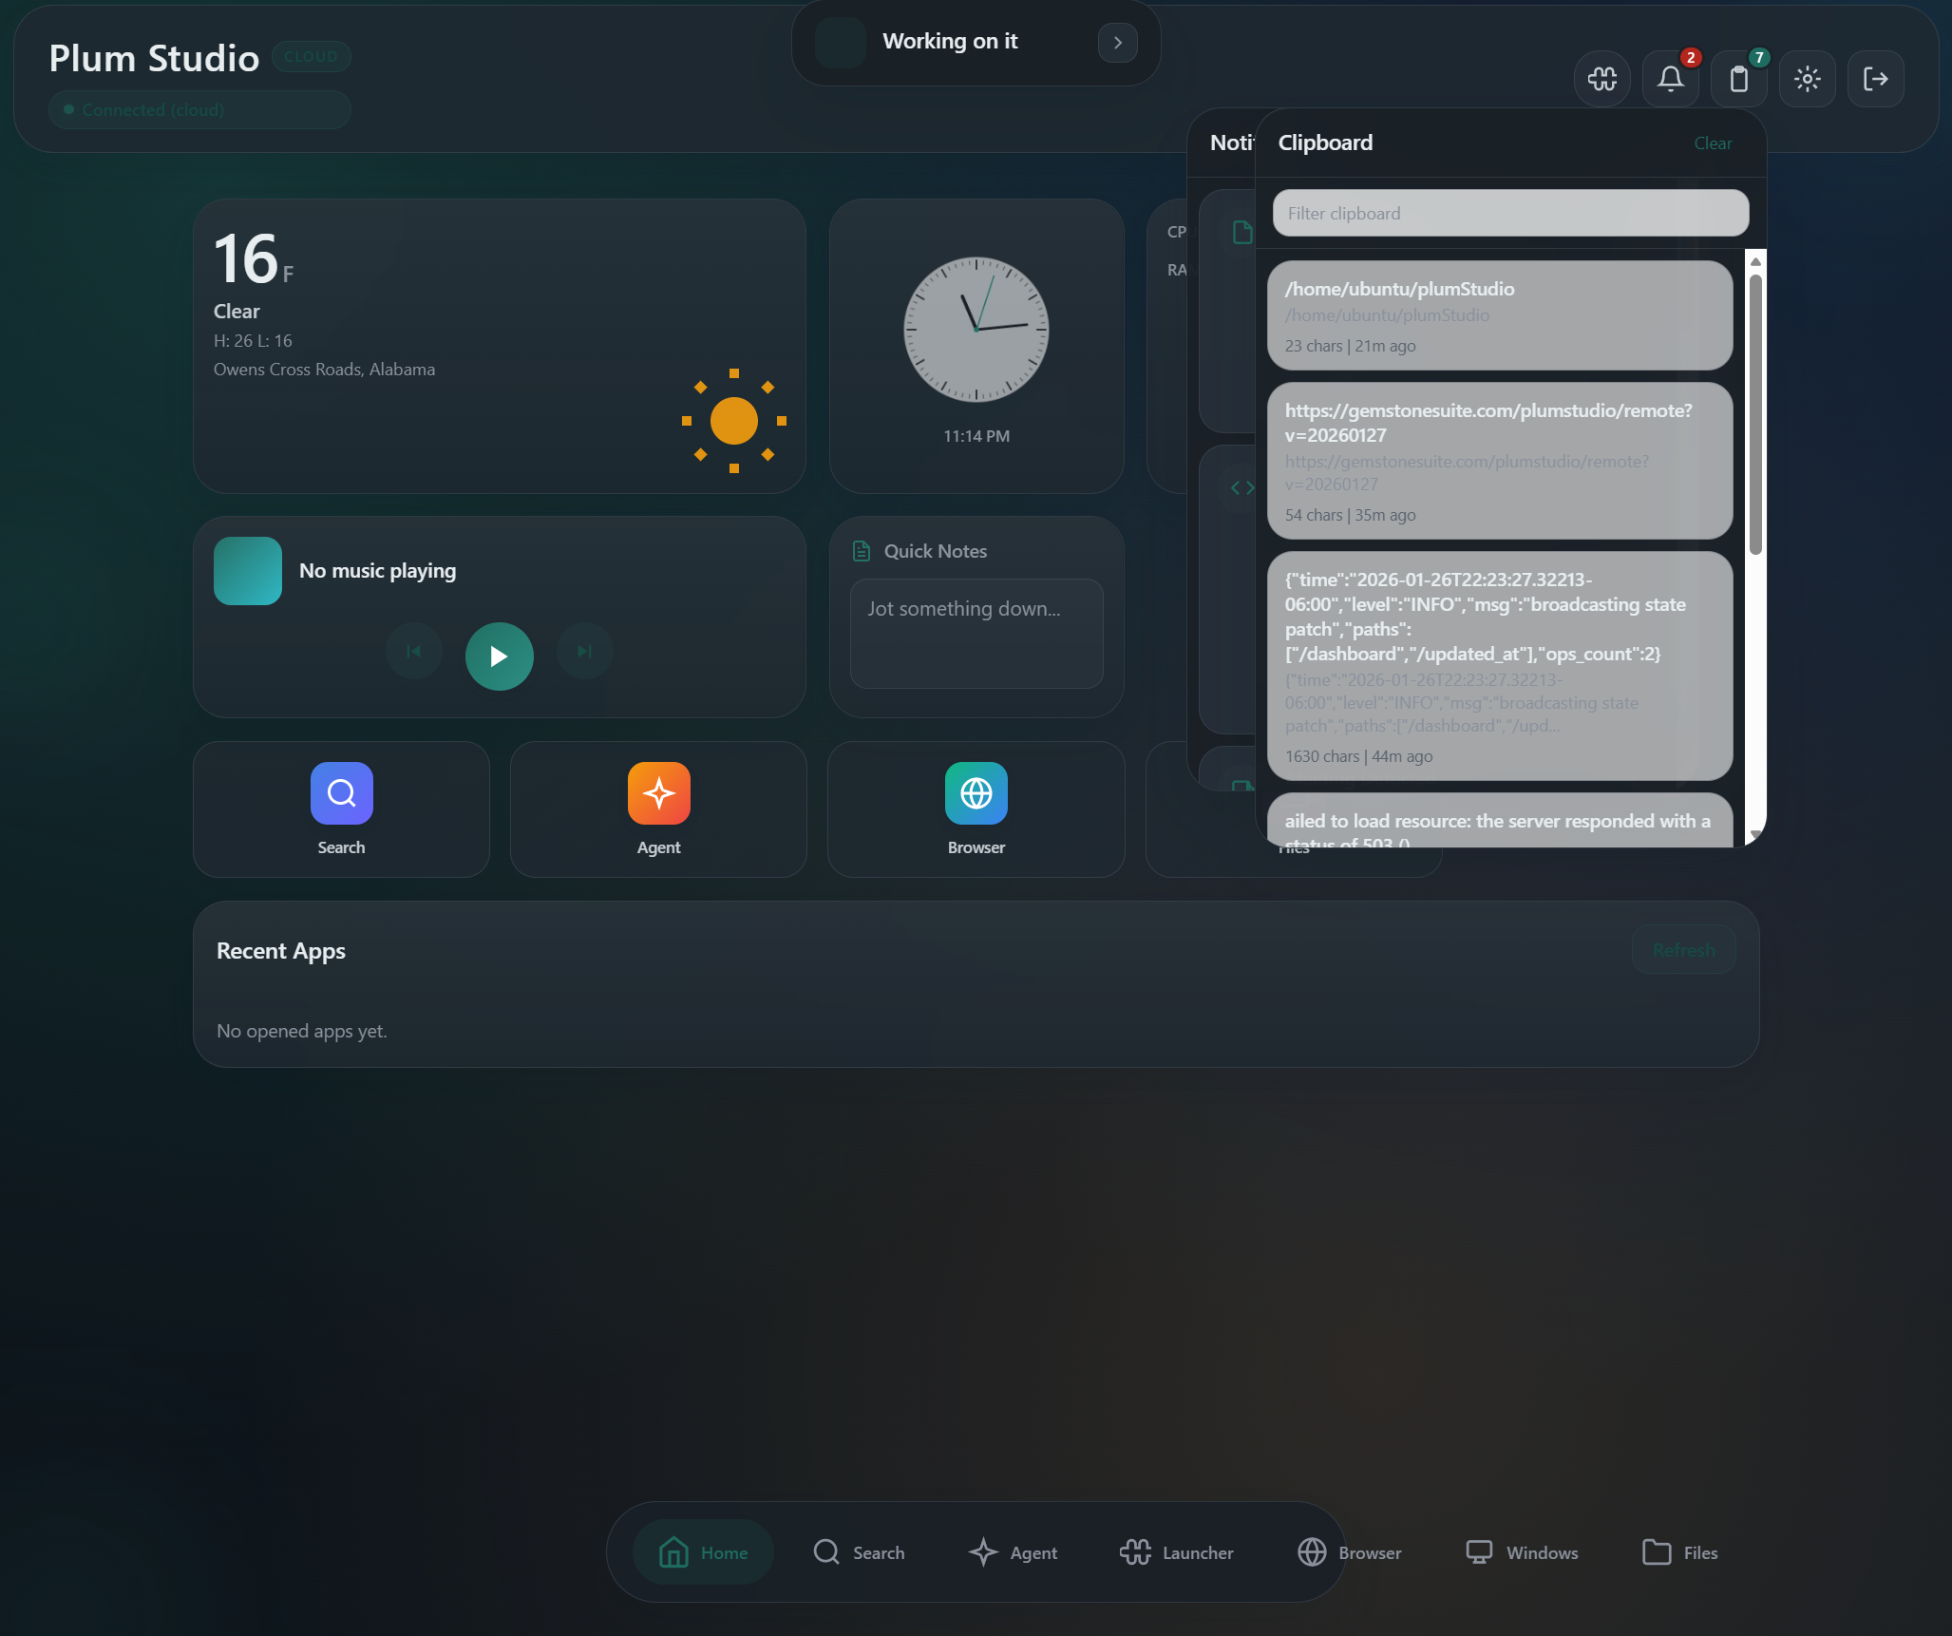1952x1636 pixels.
Task: Skip to next track button
Action: (x=584, y=652)
